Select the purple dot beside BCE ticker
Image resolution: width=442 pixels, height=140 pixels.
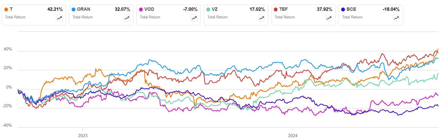(343, 9)
